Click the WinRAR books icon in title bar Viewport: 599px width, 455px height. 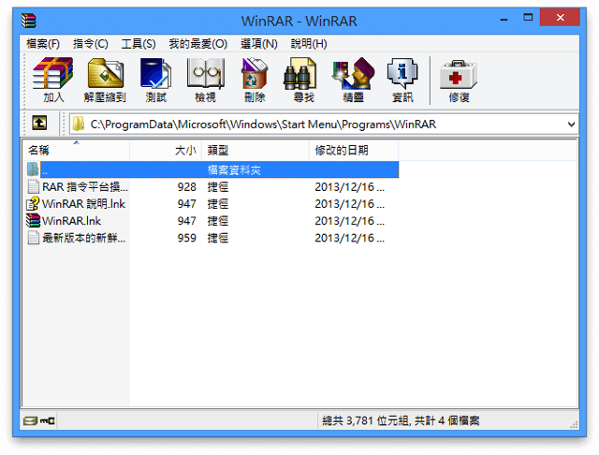click(x=29, y=21)
